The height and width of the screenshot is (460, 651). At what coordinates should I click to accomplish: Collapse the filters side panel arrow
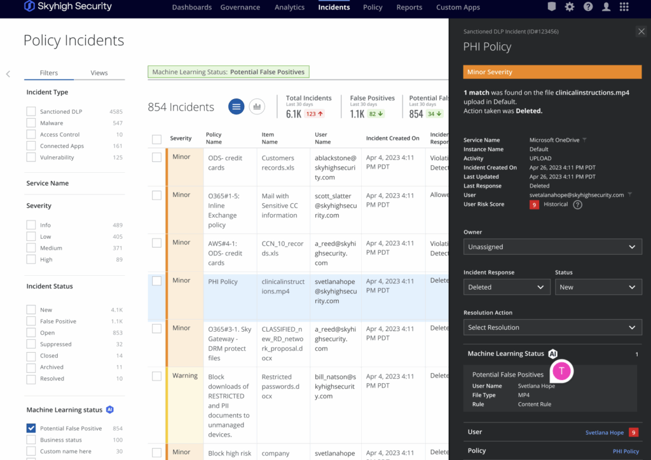(8, 74)
